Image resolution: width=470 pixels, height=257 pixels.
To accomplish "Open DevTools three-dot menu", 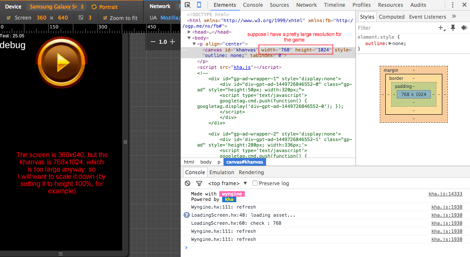I will 453,5.
